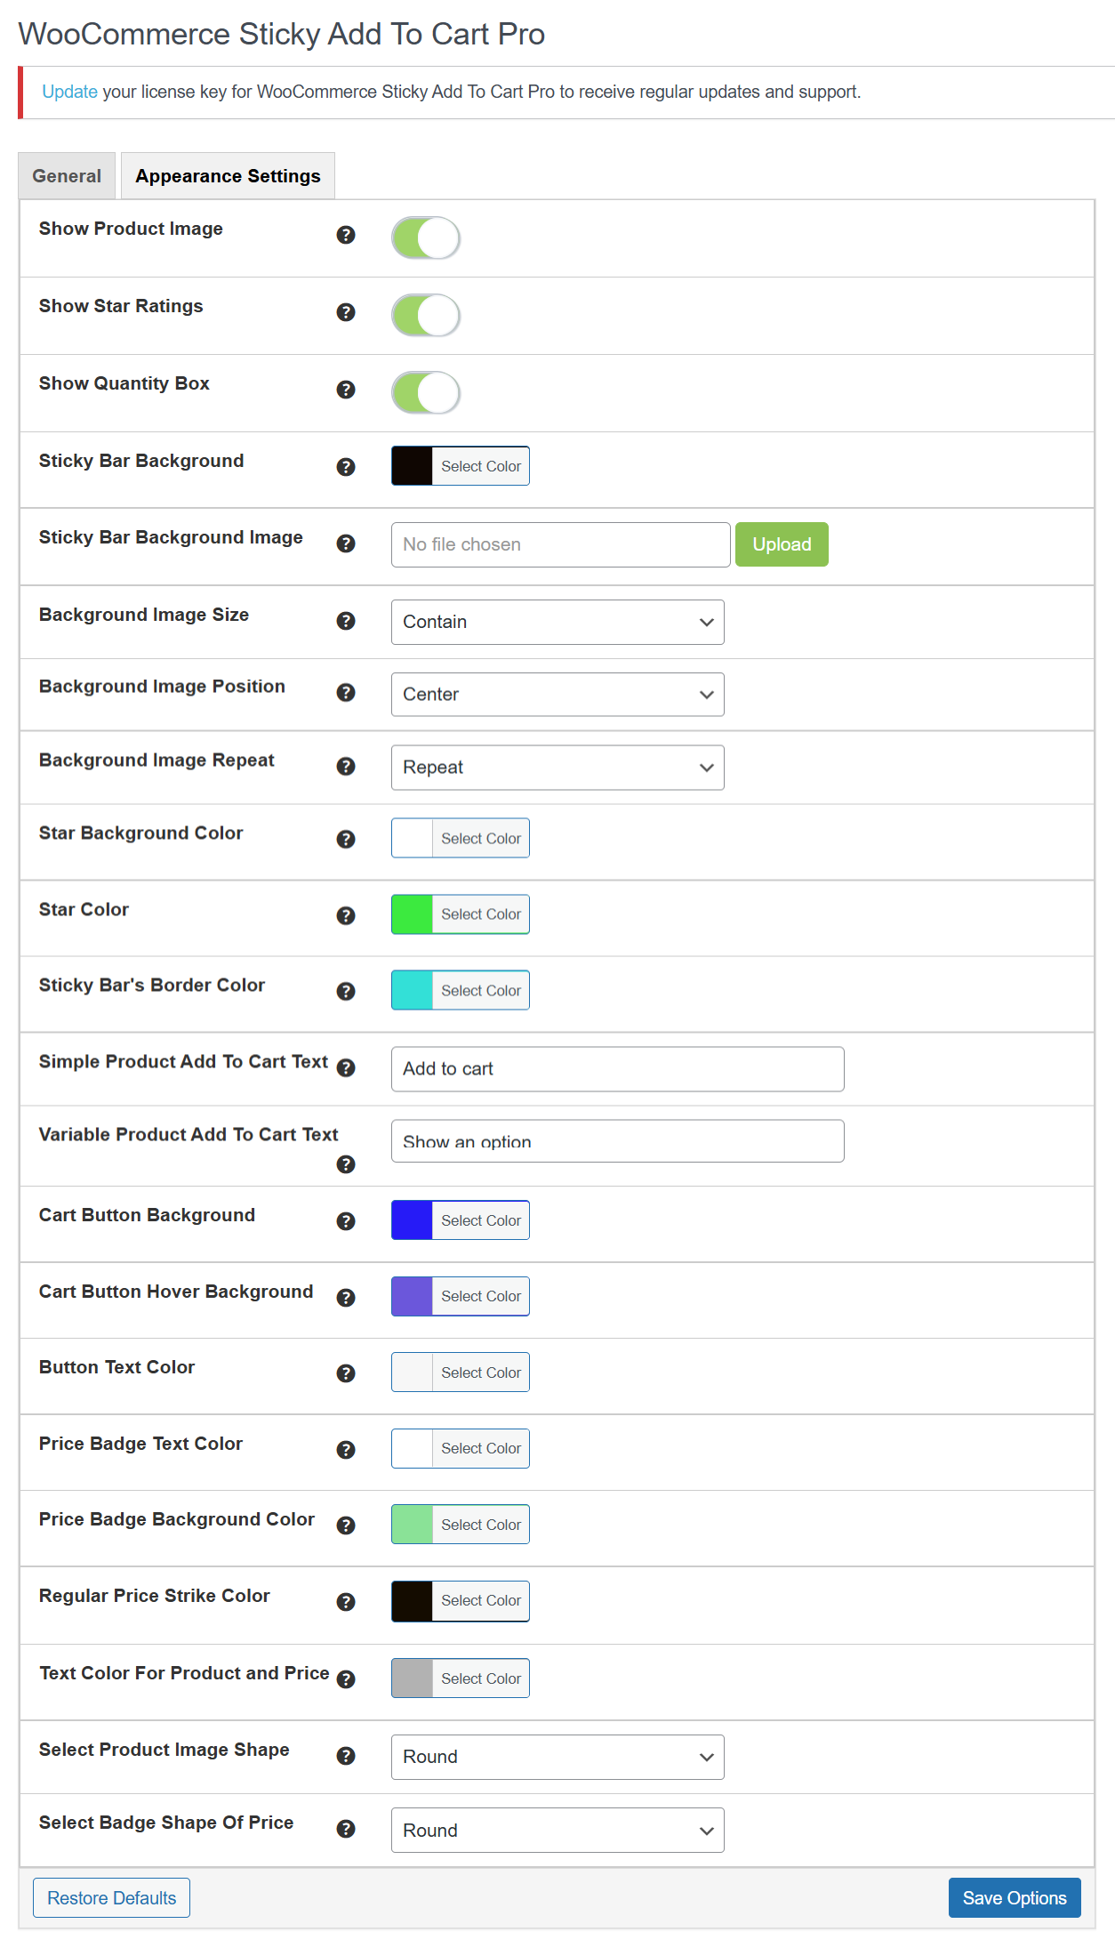Click the Add to cart text field
The image size is (1115, 1956).
(x=618, y=1068)
